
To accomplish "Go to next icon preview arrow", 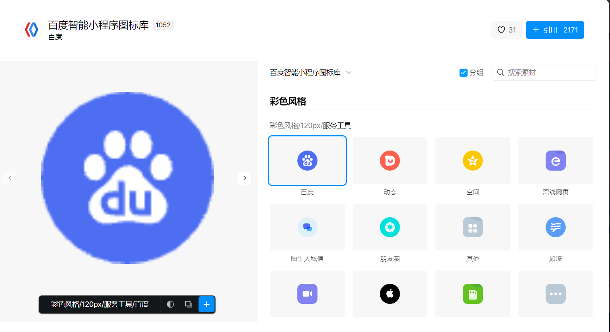I will tap(245, 178).
